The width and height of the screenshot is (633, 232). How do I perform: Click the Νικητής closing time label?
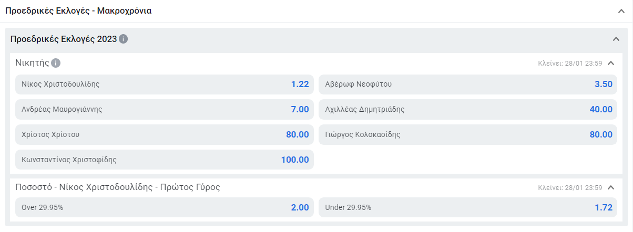click(570, 63)
